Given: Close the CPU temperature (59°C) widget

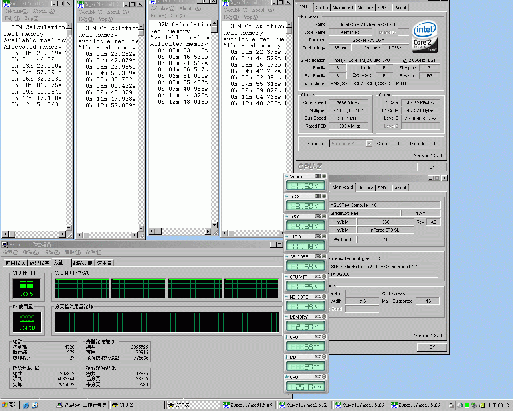Looking at the screenshot, I should (x=324, y=337).
